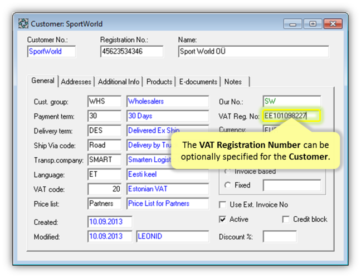Select the Fixed radio button

click(x=228, y=185)
